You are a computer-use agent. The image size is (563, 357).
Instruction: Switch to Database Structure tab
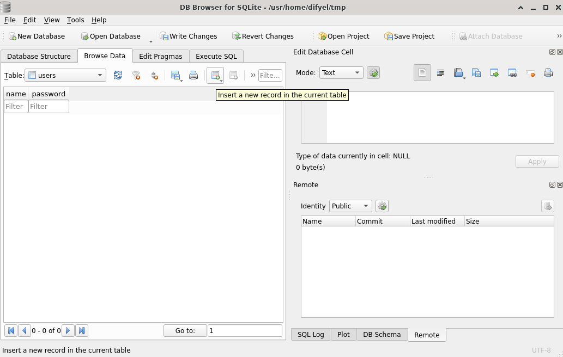(x=39, y=56)
